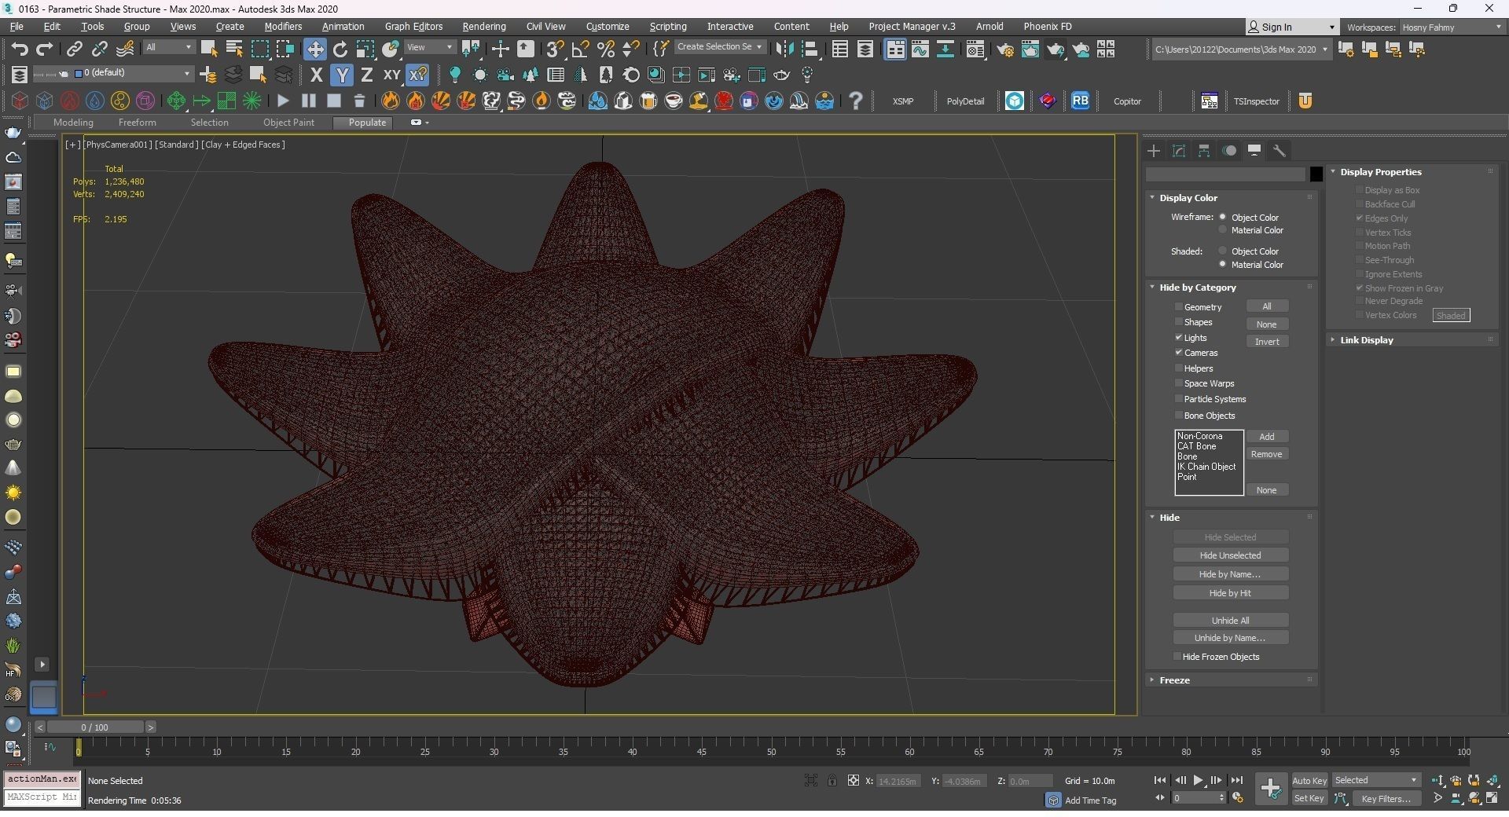
Task: Toggle the Angle Snap icon
Action: (x=581, y=49)
